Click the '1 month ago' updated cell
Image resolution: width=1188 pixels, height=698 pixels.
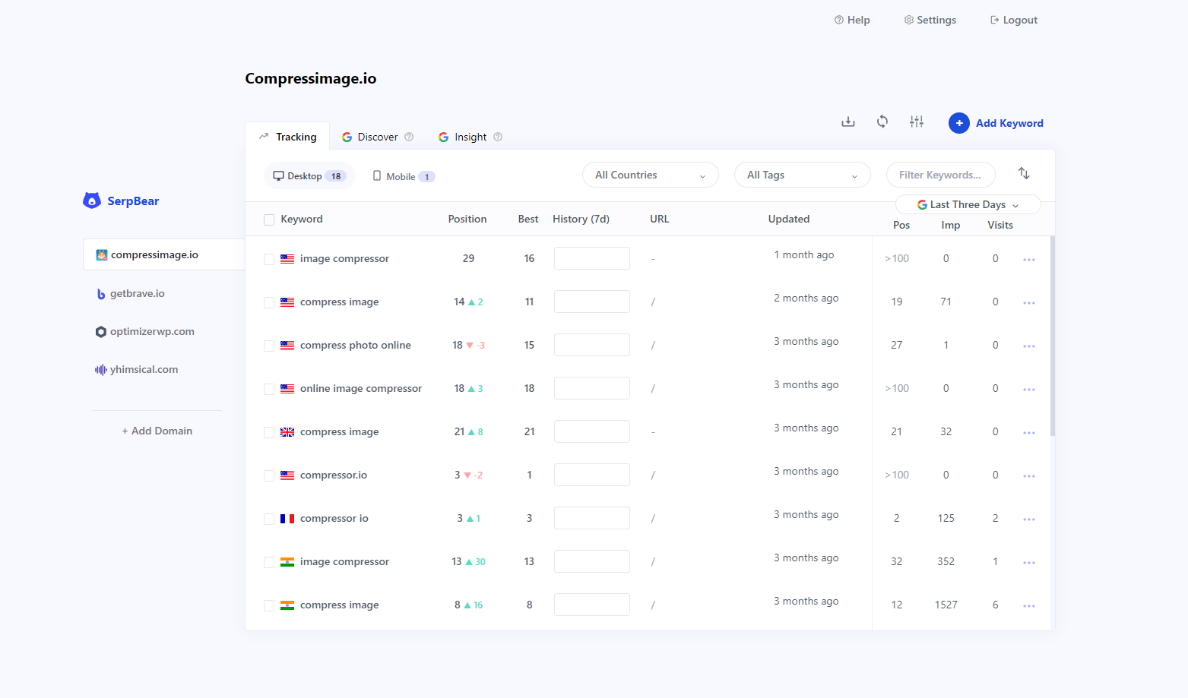pyautogui.click(x=804, y=254)
